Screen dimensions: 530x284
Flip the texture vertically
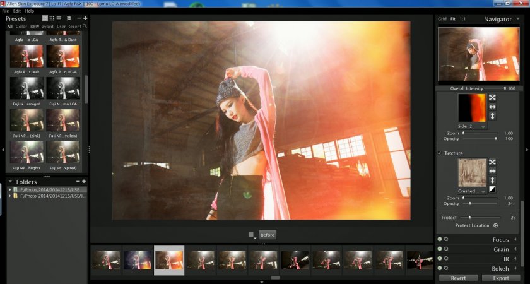[x=492, y=180]
